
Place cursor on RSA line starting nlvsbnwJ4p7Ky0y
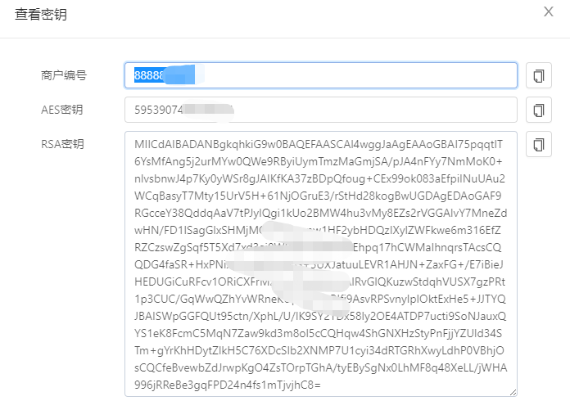click(319, 178)
